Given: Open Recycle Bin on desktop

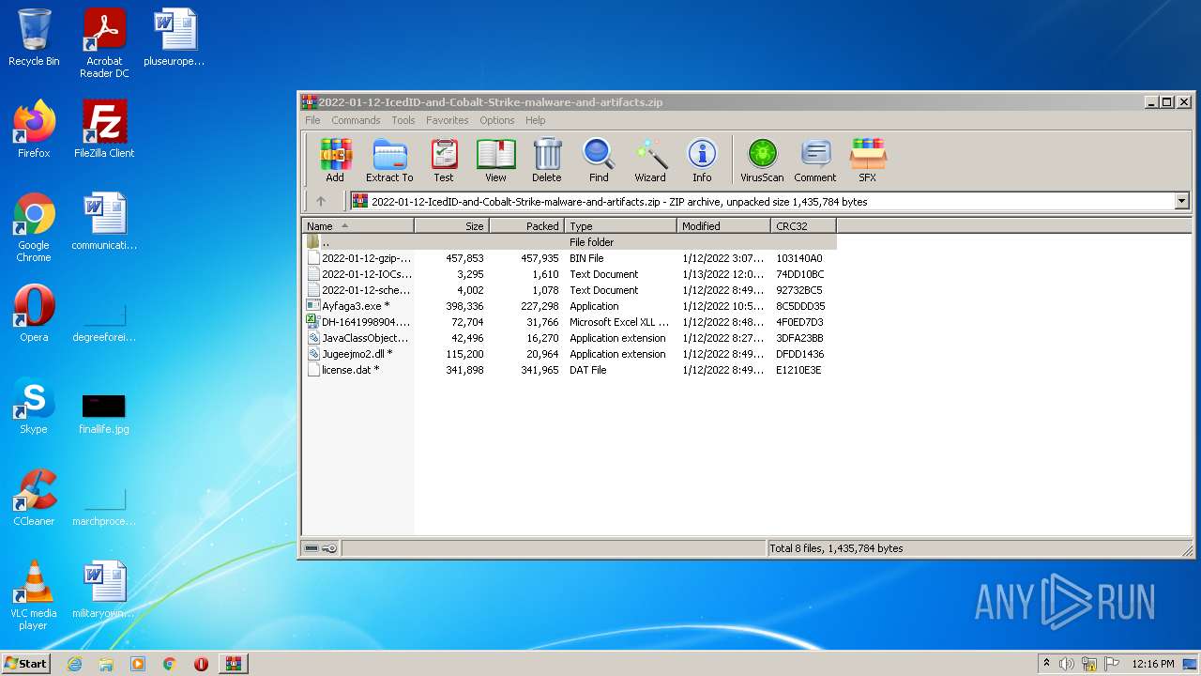Looking at the screenshot, I should 34,38.
